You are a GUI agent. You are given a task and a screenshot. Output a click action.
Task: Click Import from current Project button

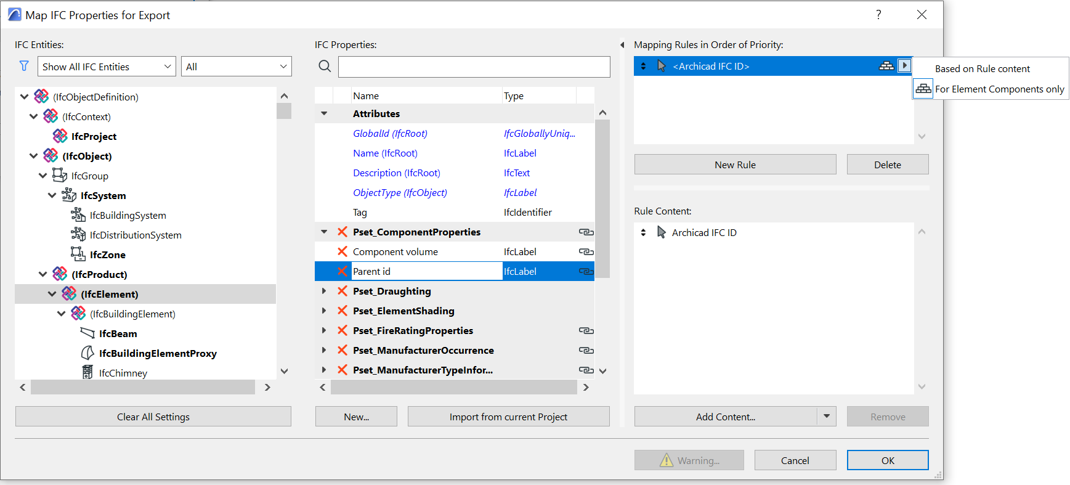pos(508,417)
